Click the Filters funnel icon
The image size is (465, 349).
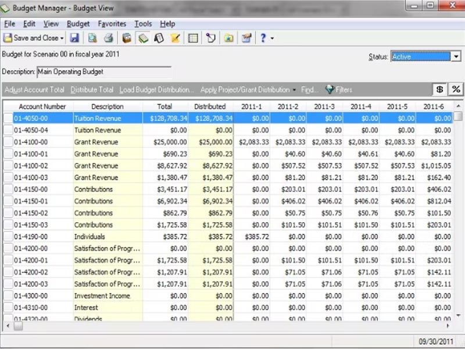pos(330,90)
